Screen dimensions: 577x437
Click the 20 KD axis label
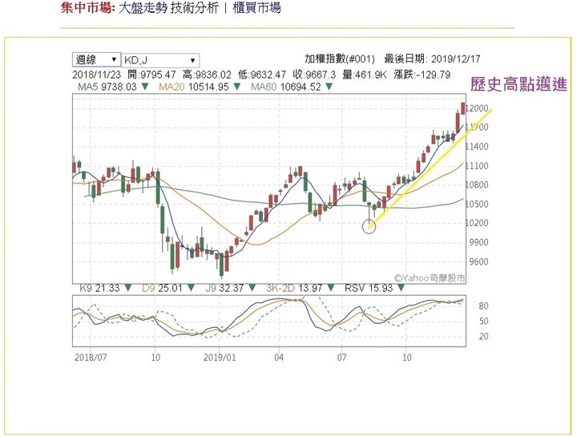click(x=483, y=336)
